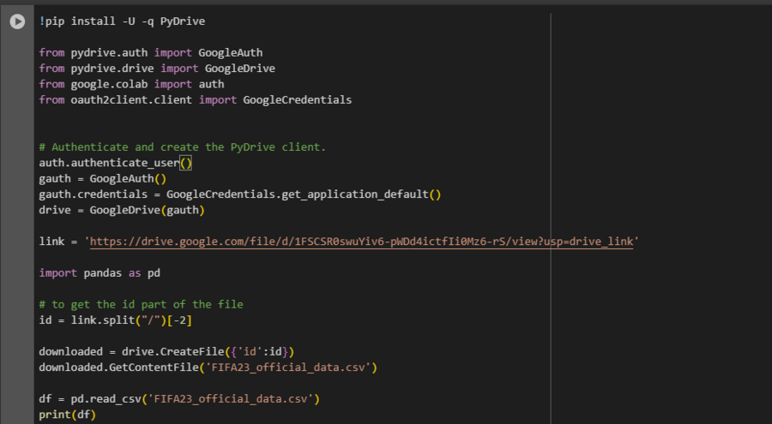This screenshot has height=424, width=772.
Task: Click the highlighted brackets after authenticate_user
Action: point(186,163)
